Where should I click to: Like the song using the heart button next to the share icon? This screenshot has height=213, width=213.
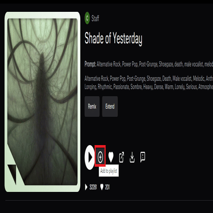coord(111,157)
